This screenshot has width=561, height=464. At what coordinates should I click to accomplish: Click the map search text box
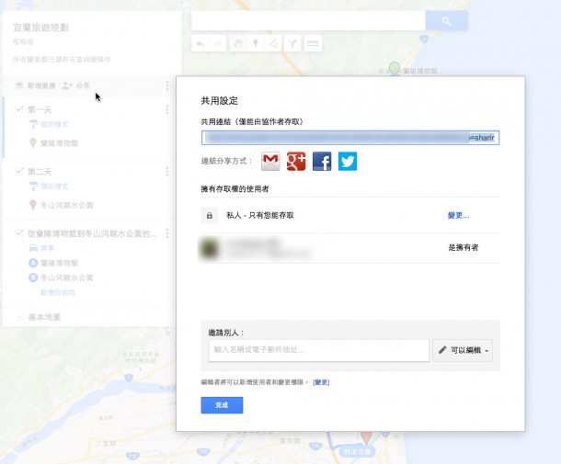(308, 21)
